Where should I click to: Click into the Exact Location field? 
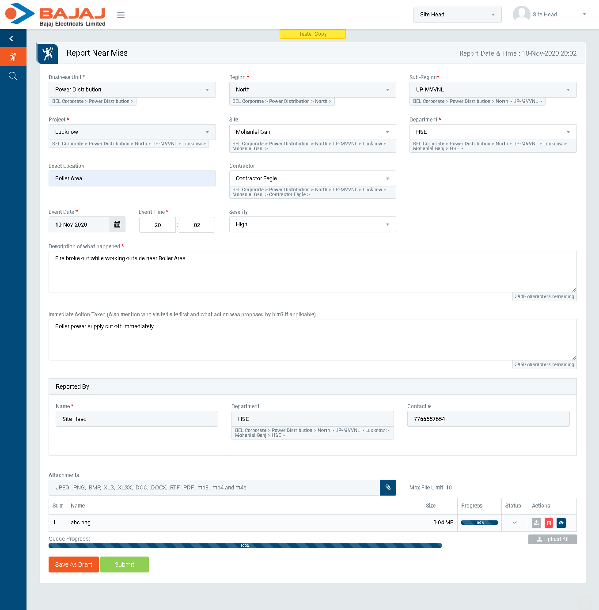click(x=132, y=178)
